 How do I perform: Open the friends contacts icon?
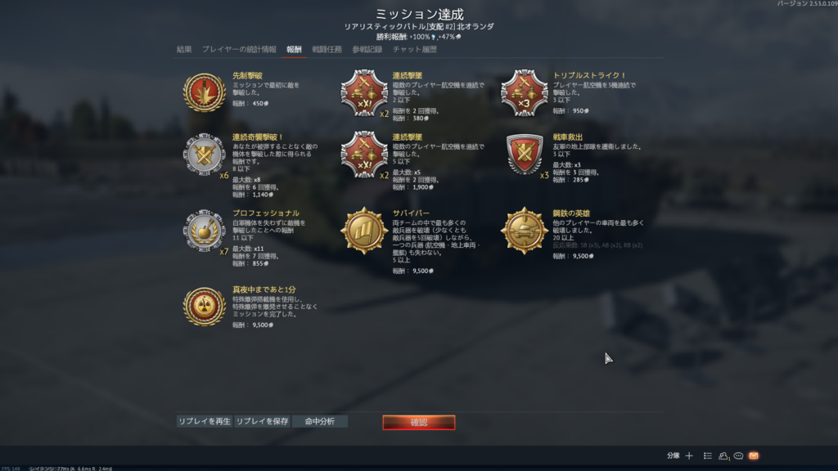(x=723, y=455)
